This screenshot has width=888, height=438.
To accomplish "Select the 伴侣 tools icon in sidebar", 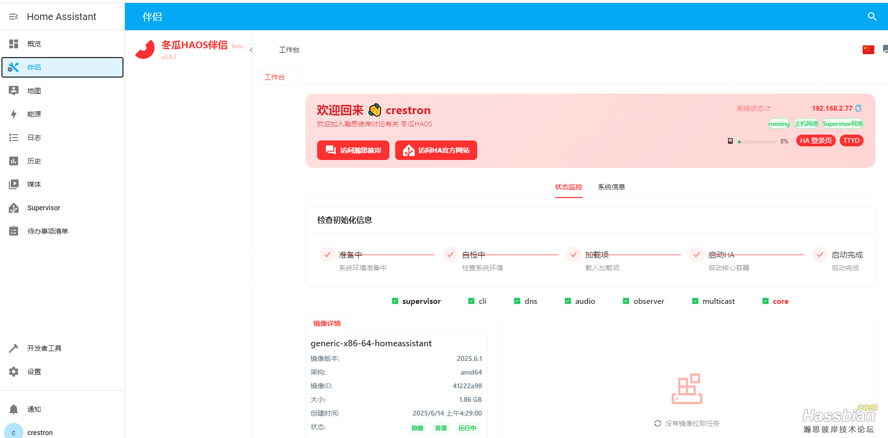I will (14, 67).
